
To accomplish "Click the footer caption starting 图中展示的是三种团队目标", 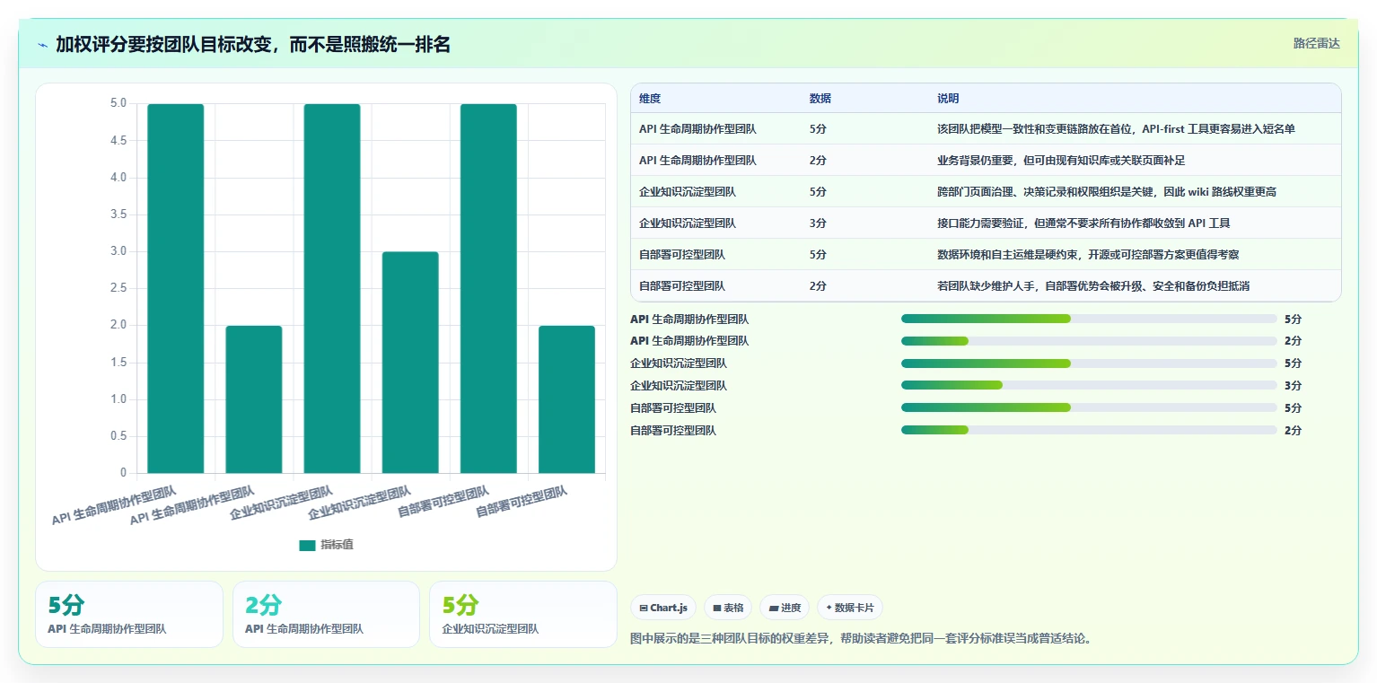I will [861, 639].
